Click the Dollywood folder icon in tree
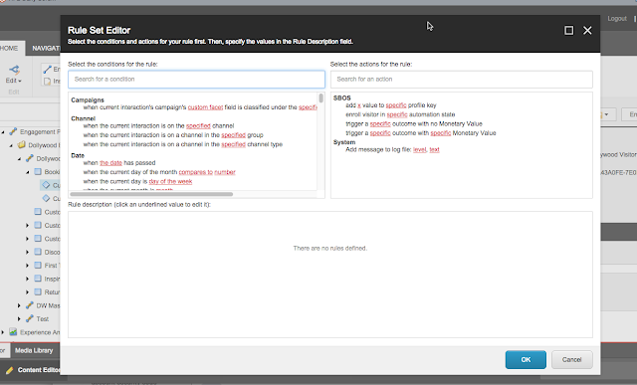 pyautogui.click(x=22, y=144)
